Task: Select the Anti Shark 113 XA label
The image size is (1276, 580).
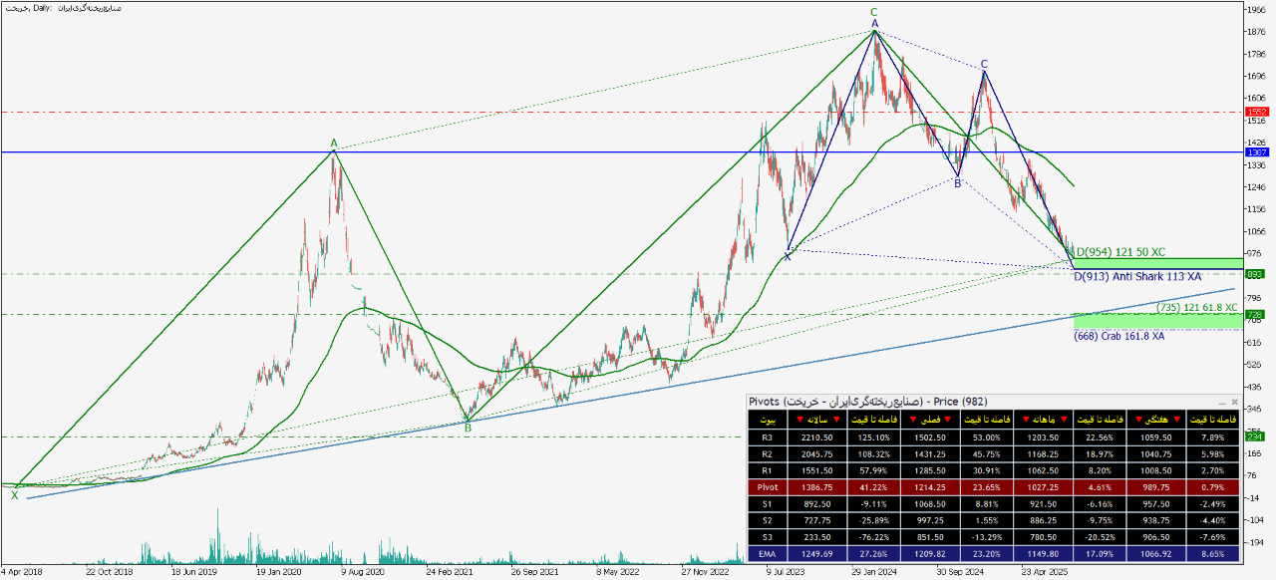Action: pos(1138,276)
